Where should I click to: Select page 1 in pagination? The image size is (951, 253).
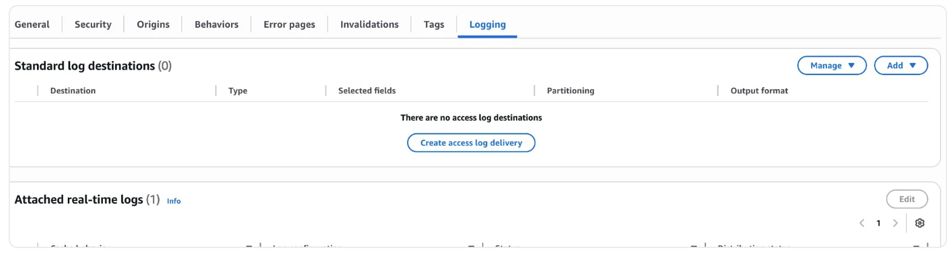click(878, 223)
